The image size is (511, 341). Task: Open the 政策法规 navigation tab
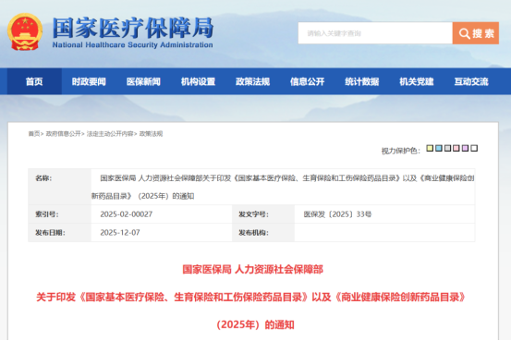(252, 81)
